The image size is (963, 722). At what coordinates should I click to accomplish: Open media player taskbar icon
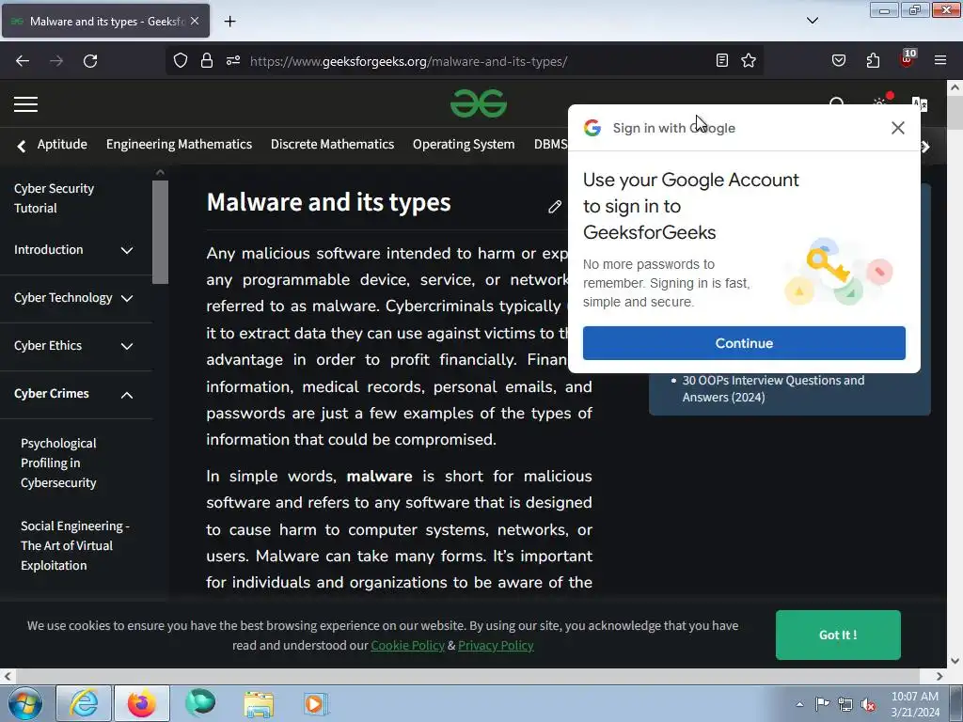[315, 703]
